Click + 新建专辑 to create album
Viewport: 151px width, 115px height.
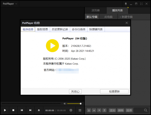[126, 17]
